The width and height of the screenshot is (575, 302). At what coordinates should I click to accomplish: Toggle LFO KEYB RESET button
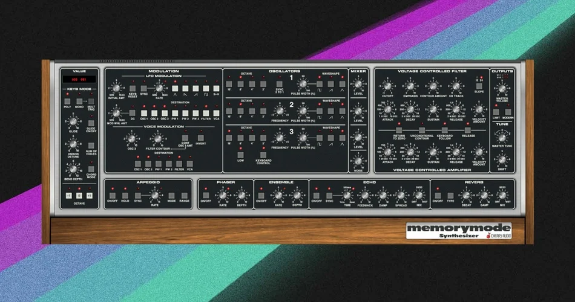coord(133,88)
